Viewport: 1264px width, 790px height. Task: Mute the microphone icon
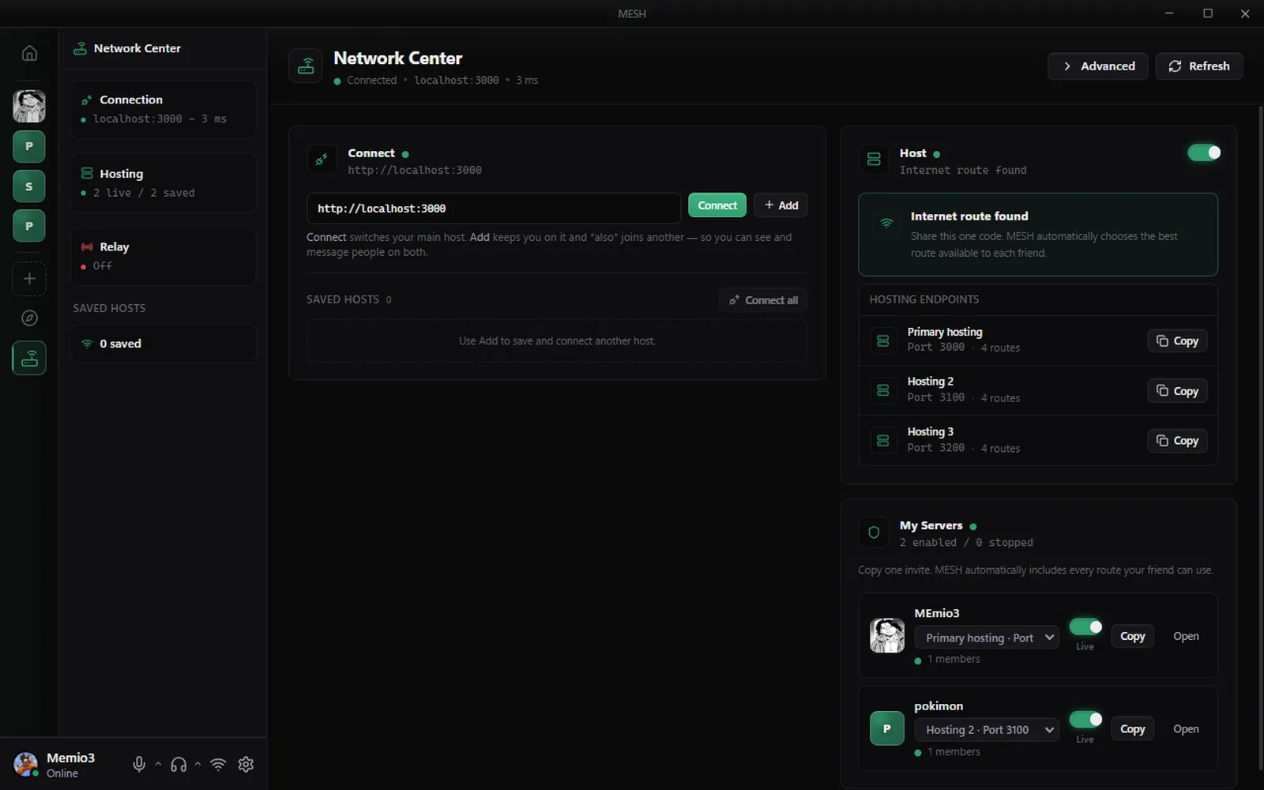(139, 764)
